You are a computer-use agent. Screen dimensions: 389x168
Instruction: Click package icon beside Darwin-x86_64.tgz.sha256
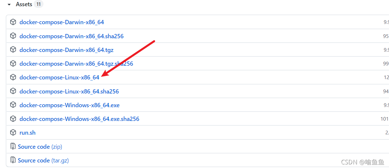coord(13,63)
